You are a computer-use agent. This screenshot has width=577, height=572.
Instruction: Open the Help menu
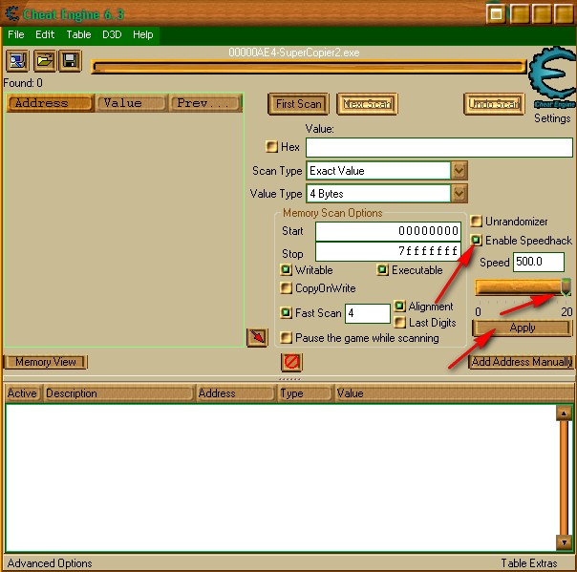(142, 35)
